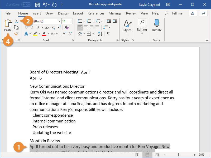Save the document with the floppy disk icon
The image size is (211, 158).
pyautogui.click(x=37, y=5)
